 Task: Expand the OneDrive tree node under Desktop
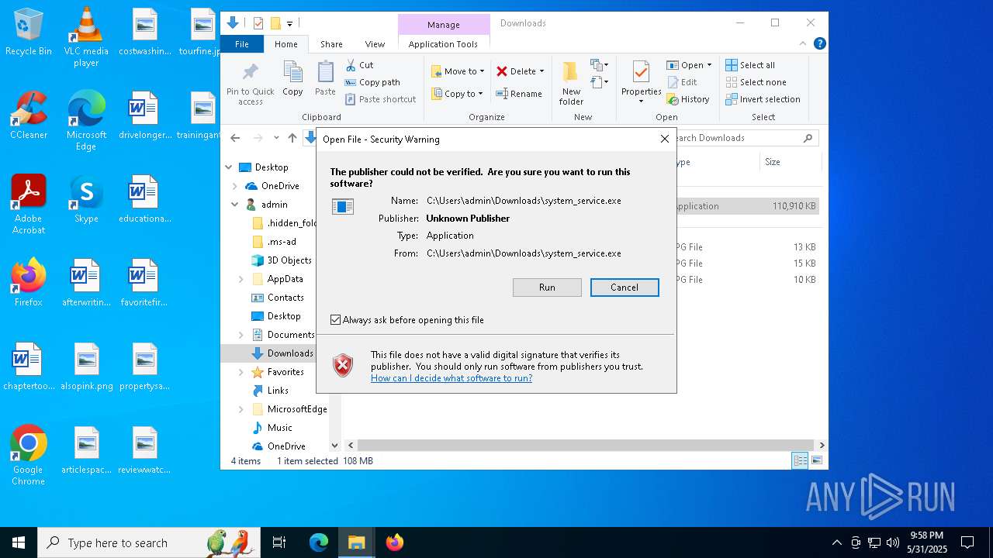click(x=235, y=186)
